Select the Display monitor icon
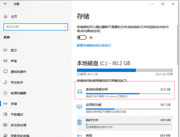This screenshot has height=137, width=180. coord(5,50)
